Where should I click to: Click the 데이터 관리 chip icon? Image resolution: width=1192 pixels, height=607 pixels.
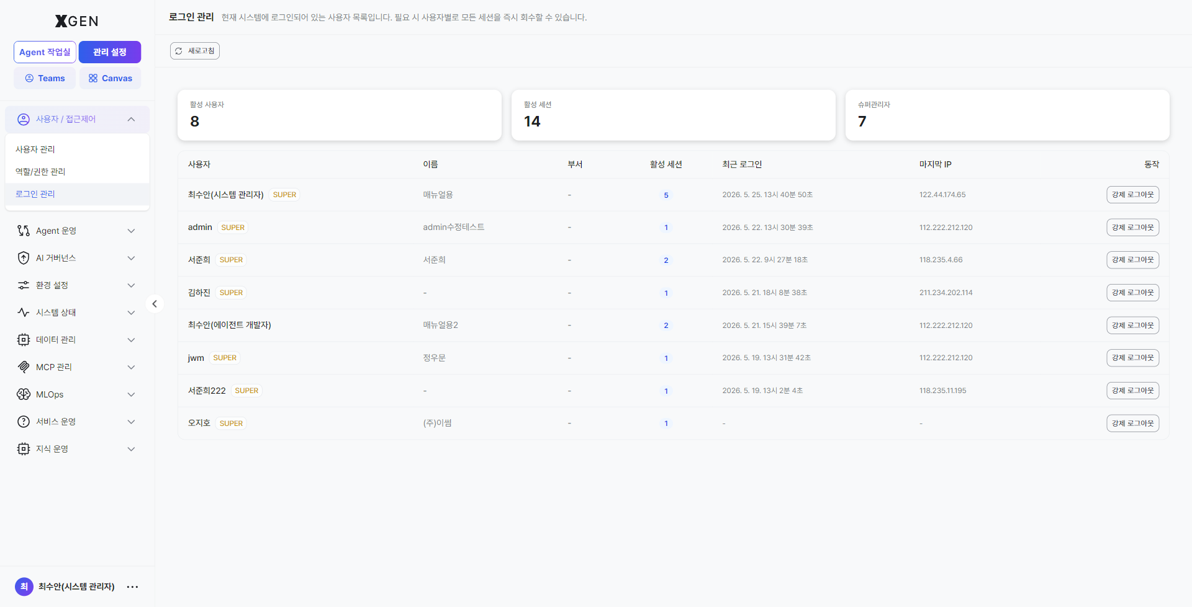24,340
